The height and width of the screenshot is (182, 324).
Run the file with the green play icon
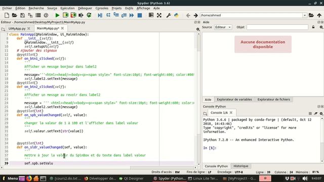click(x=57, y=15)
